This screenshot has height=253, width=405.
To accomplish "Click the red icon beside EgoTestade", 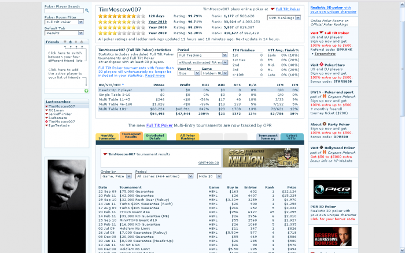I will [46, 125].
